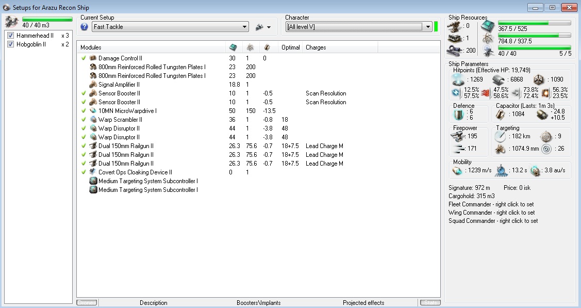Click the ship icon next to Current Setup dropdown
This screenshot has height=308, width=581.
pos(259,27)
